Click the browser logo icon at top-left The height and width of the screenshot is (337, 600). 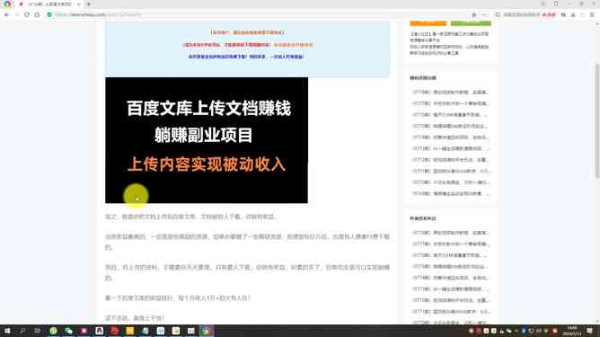[x=7, y=4]
